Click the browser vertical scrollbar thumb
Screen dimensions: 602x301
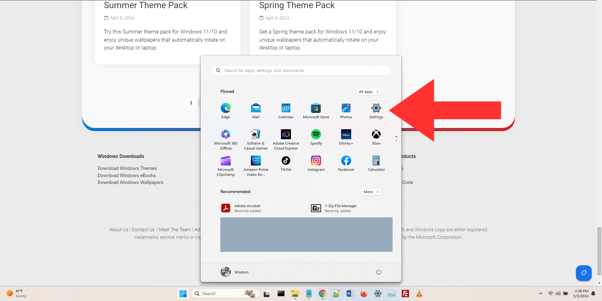point(599,251)
